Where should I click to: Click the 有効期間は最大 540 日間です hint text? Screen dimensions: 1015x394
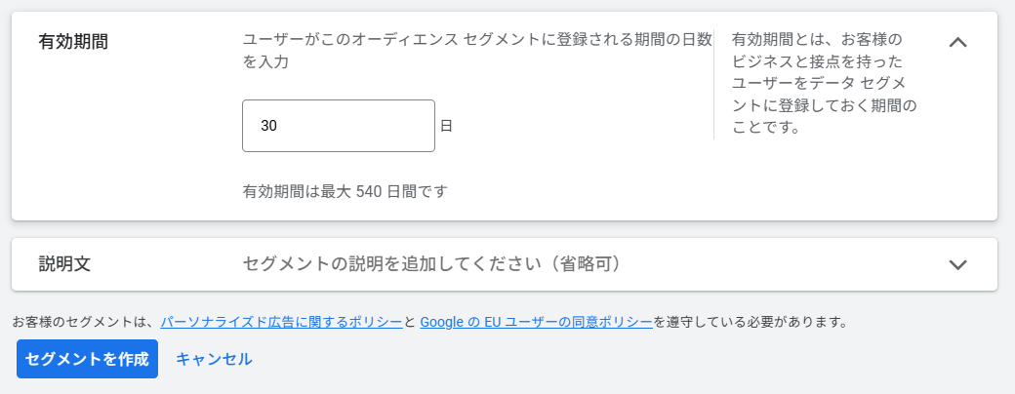click(345, 190)
